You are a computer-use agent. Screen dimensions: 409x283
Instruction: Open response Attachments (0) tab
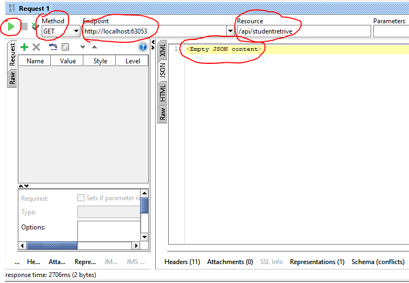point(230,261)
